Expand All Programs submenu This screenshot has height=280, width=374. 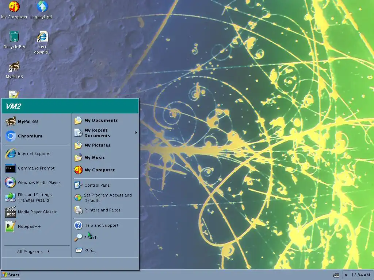click(33, 252)
